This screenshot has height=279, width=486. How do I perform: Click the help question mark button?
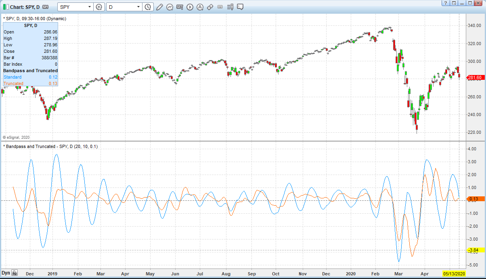pos(445,3)
